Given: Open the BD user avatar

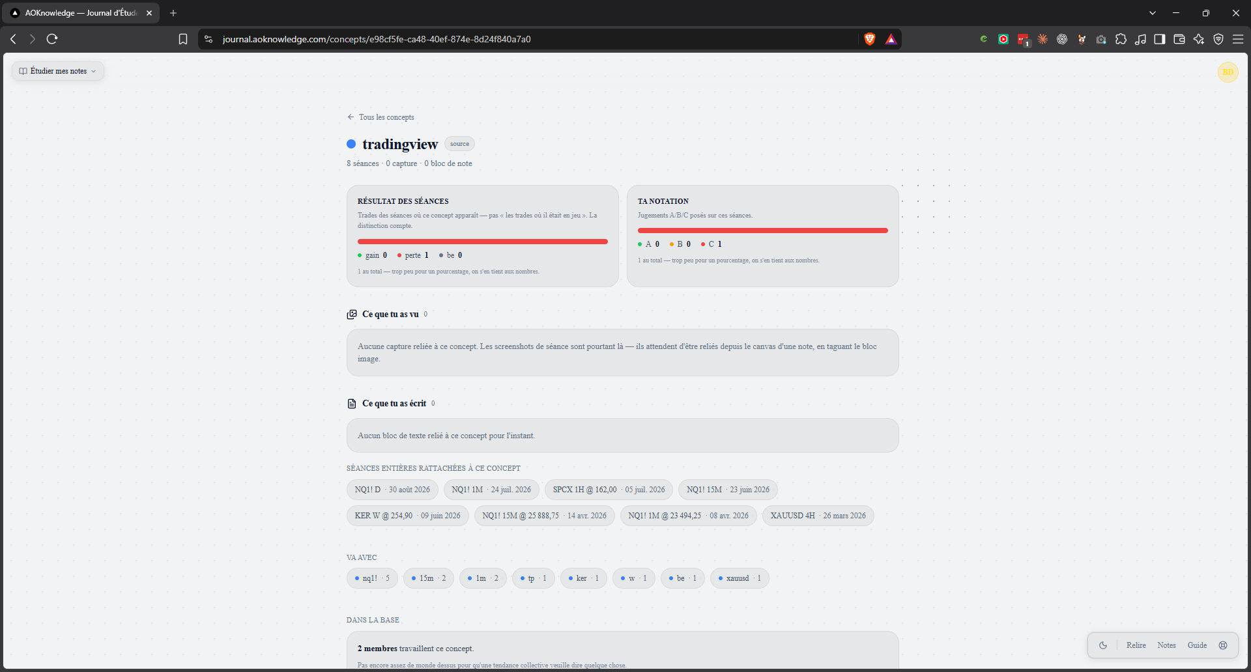Looking at the screenshot, I should point(1228,72).
